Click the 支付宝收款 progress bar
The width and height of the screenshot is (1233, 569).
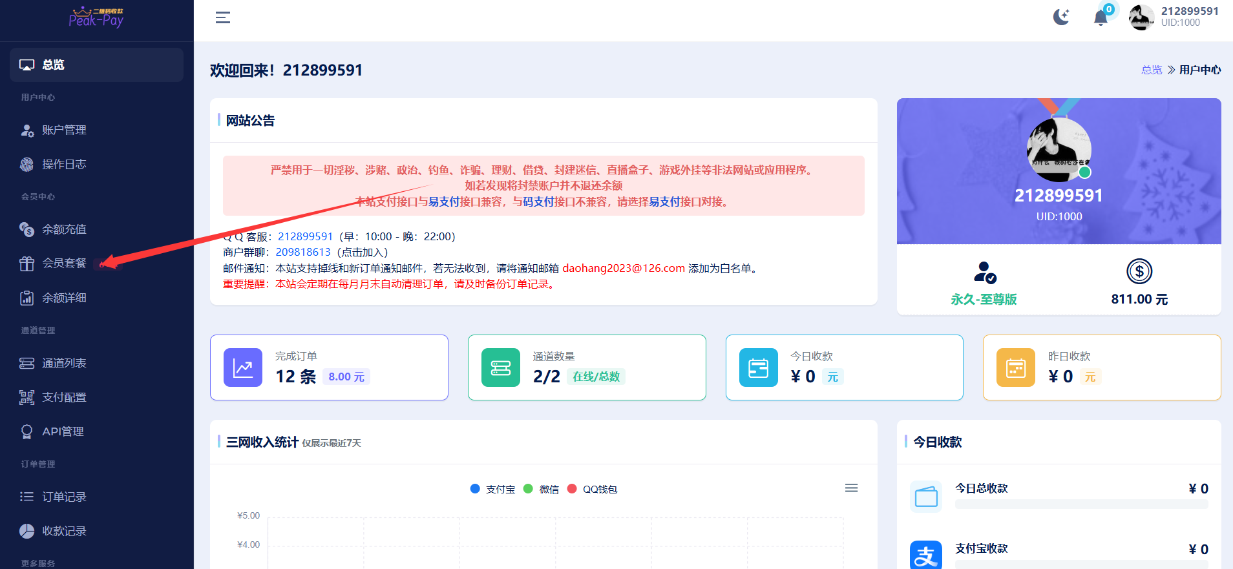point(1082,564)
